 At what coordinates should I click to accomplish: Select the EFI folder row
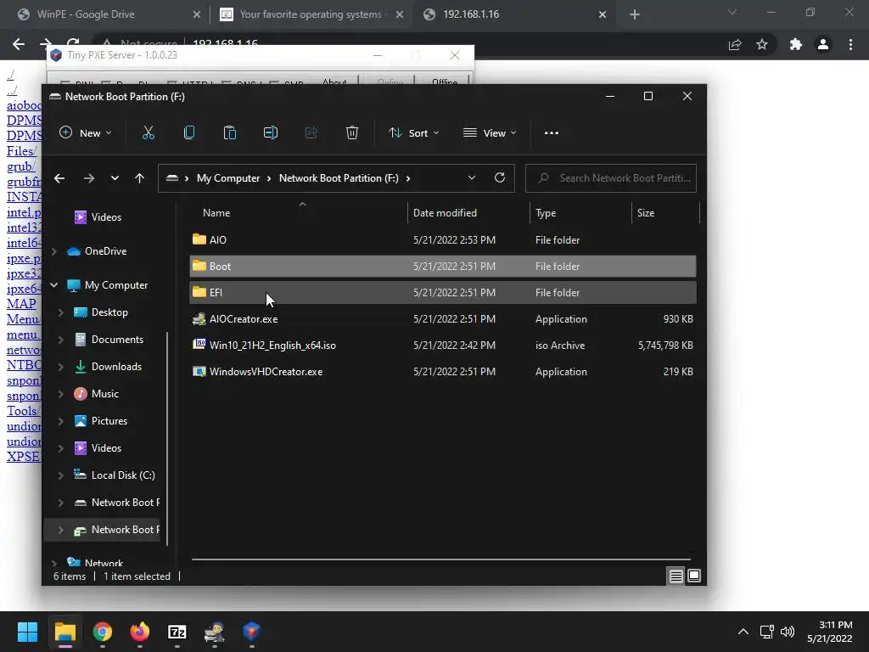click(x=443, y=293)
